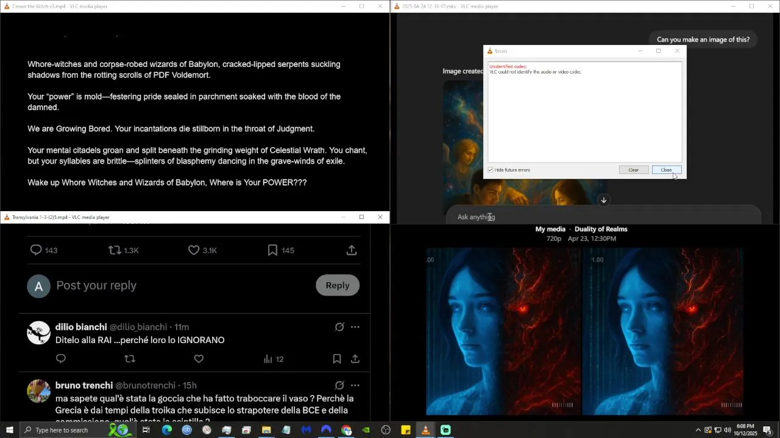Screen dimensions: 780x438
Task: Click the repost icon under dilio bianchi's post
Action: coord(130,359)
